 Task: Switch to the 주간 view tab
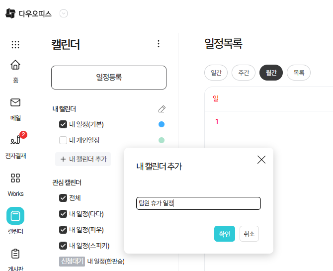pos(244,73)
